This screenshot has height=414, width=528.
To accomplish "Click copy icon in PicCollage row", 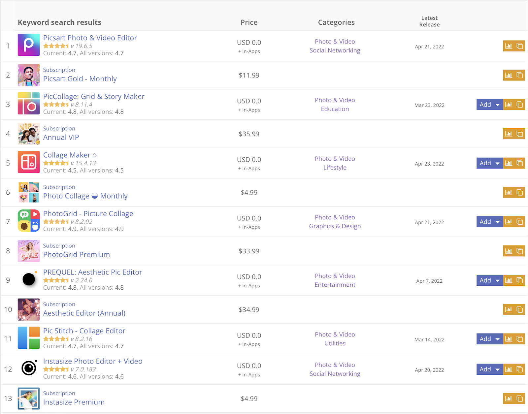I will tap(520, 105).
